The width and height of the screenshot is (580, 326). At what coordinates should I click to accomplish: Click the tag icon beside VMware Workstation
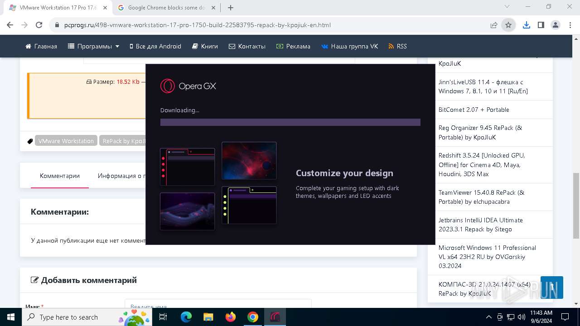pyautogui.click(x=30, y=141)
